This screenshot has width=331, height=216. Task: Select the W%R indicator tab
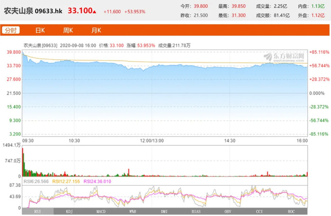[133, 211]
